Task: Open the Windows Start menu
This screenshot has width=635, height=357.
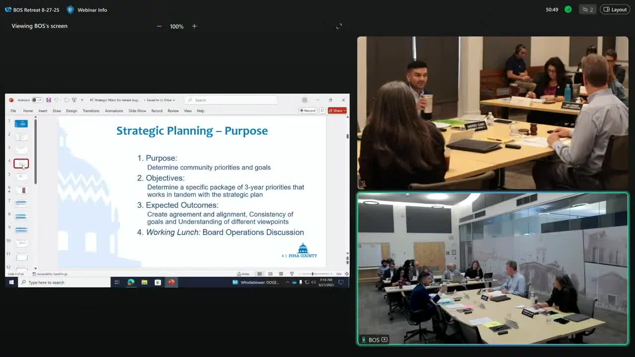Action: click(x=11, y=282)
